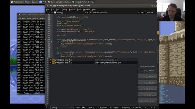Open the File menu in Qt Creator
Viewport: 195px width, 109px height.
pos(48,9)
